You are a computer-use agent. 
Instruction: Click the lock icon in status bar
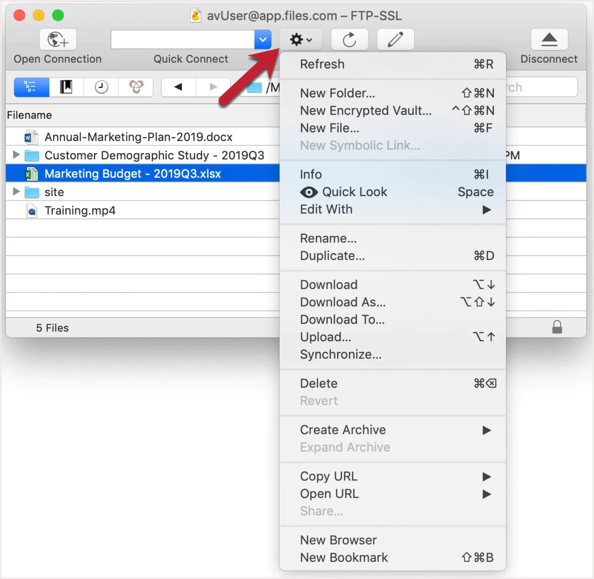[x=557, y=327]
